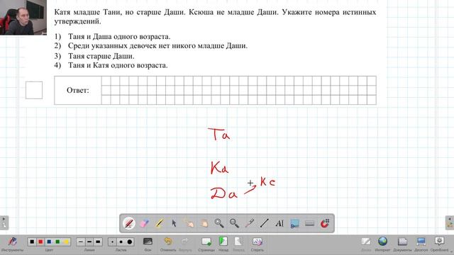The height and width of the screenshot is (255, 454).
Task: Open the virtual keyboard tool
Action: [309, 223]
